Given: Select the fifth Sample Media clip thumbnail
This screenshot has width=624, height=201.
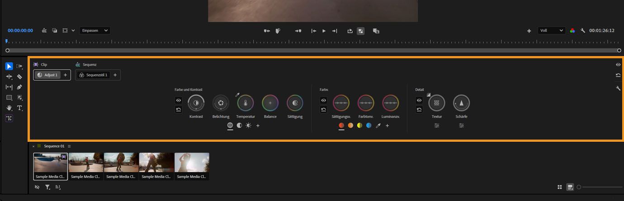Looking at the screenshot, I should (x=192, y=166).
